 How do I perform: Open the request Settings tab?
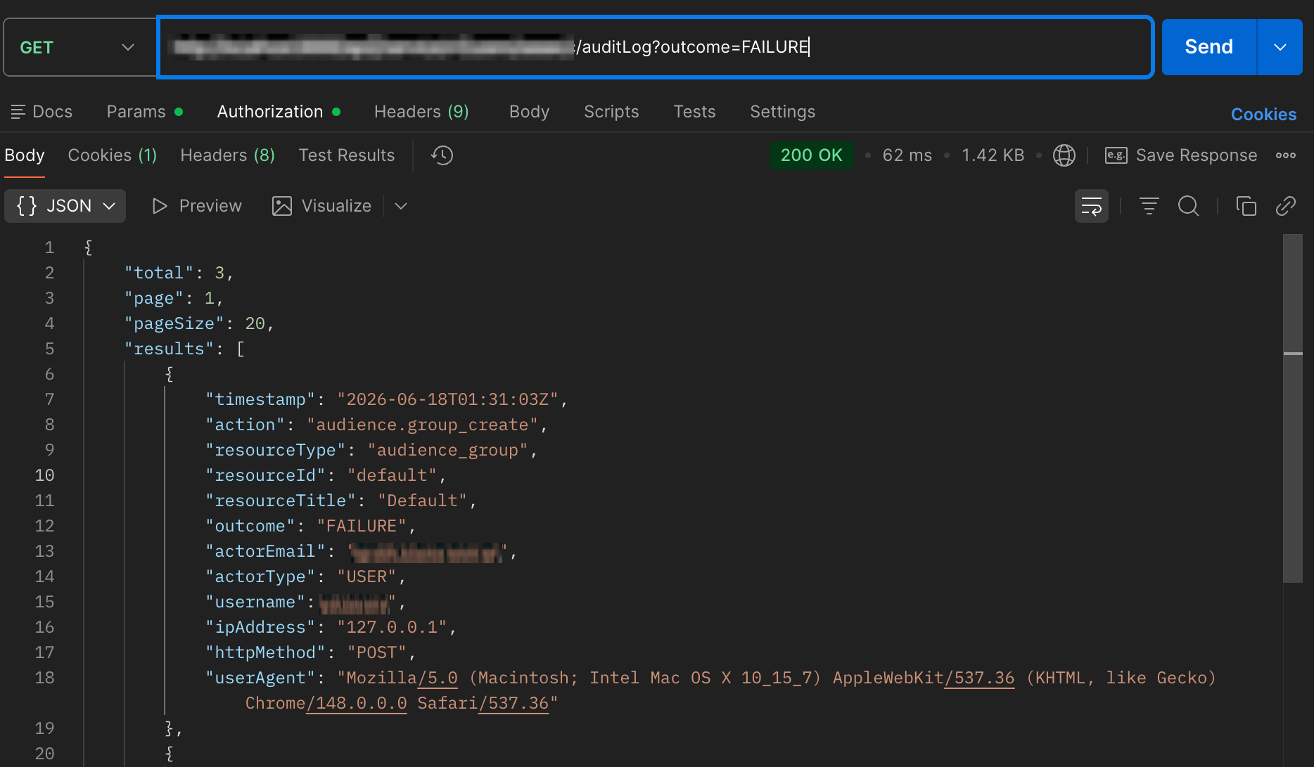782,112
